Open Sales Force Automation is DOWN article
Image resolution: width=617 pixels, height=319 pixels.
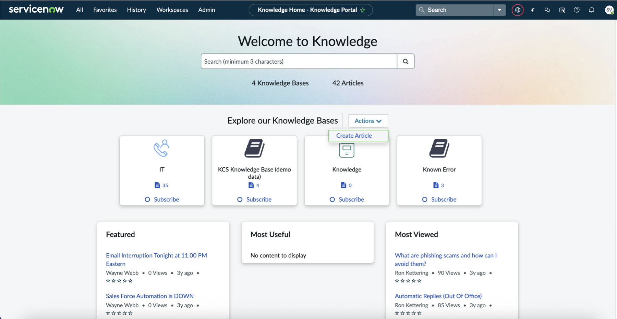(150, 296)
